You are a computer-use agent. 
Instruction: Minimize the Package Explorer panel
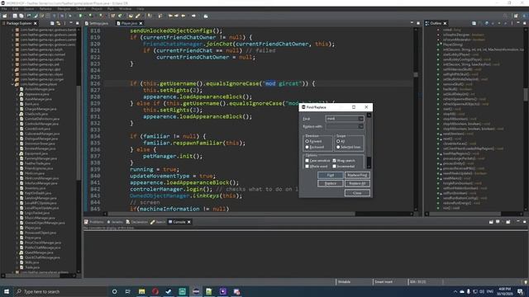tap(71, 23)
